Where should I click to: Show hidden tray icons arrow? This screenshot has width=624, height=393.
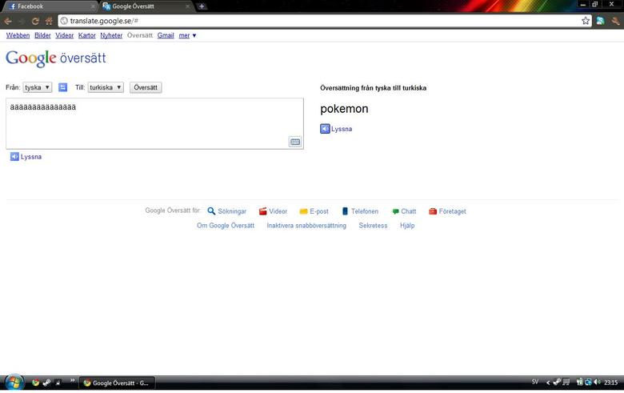(548, 383)
